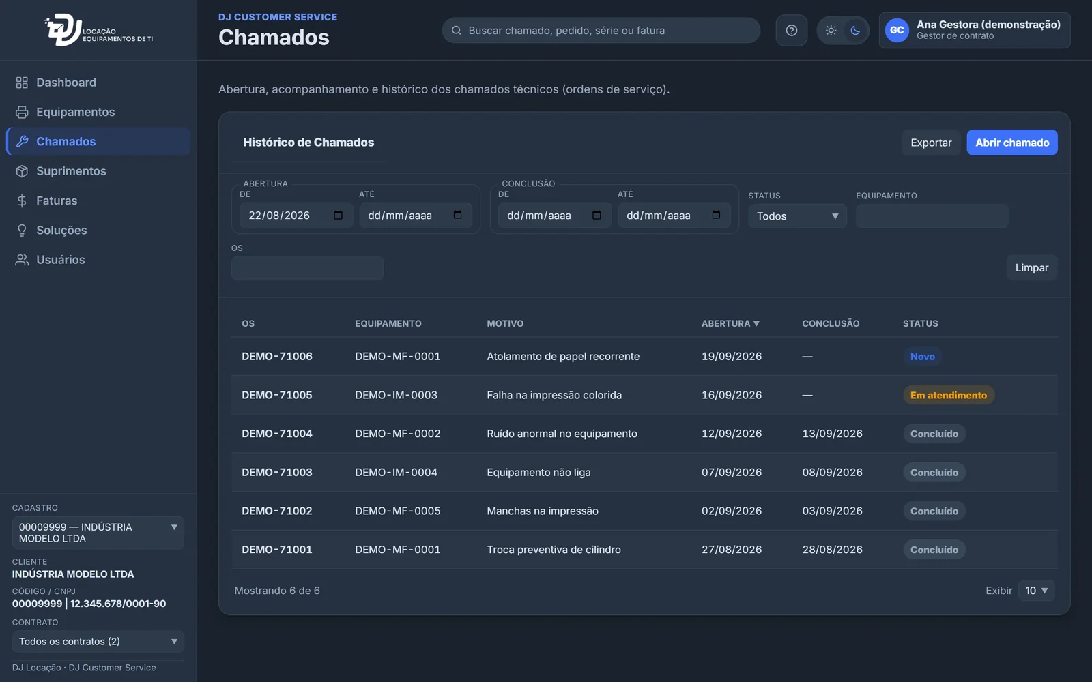The image size is (1092, 682).
Task: Click the Novo status badge
Action: pos(923,357)
